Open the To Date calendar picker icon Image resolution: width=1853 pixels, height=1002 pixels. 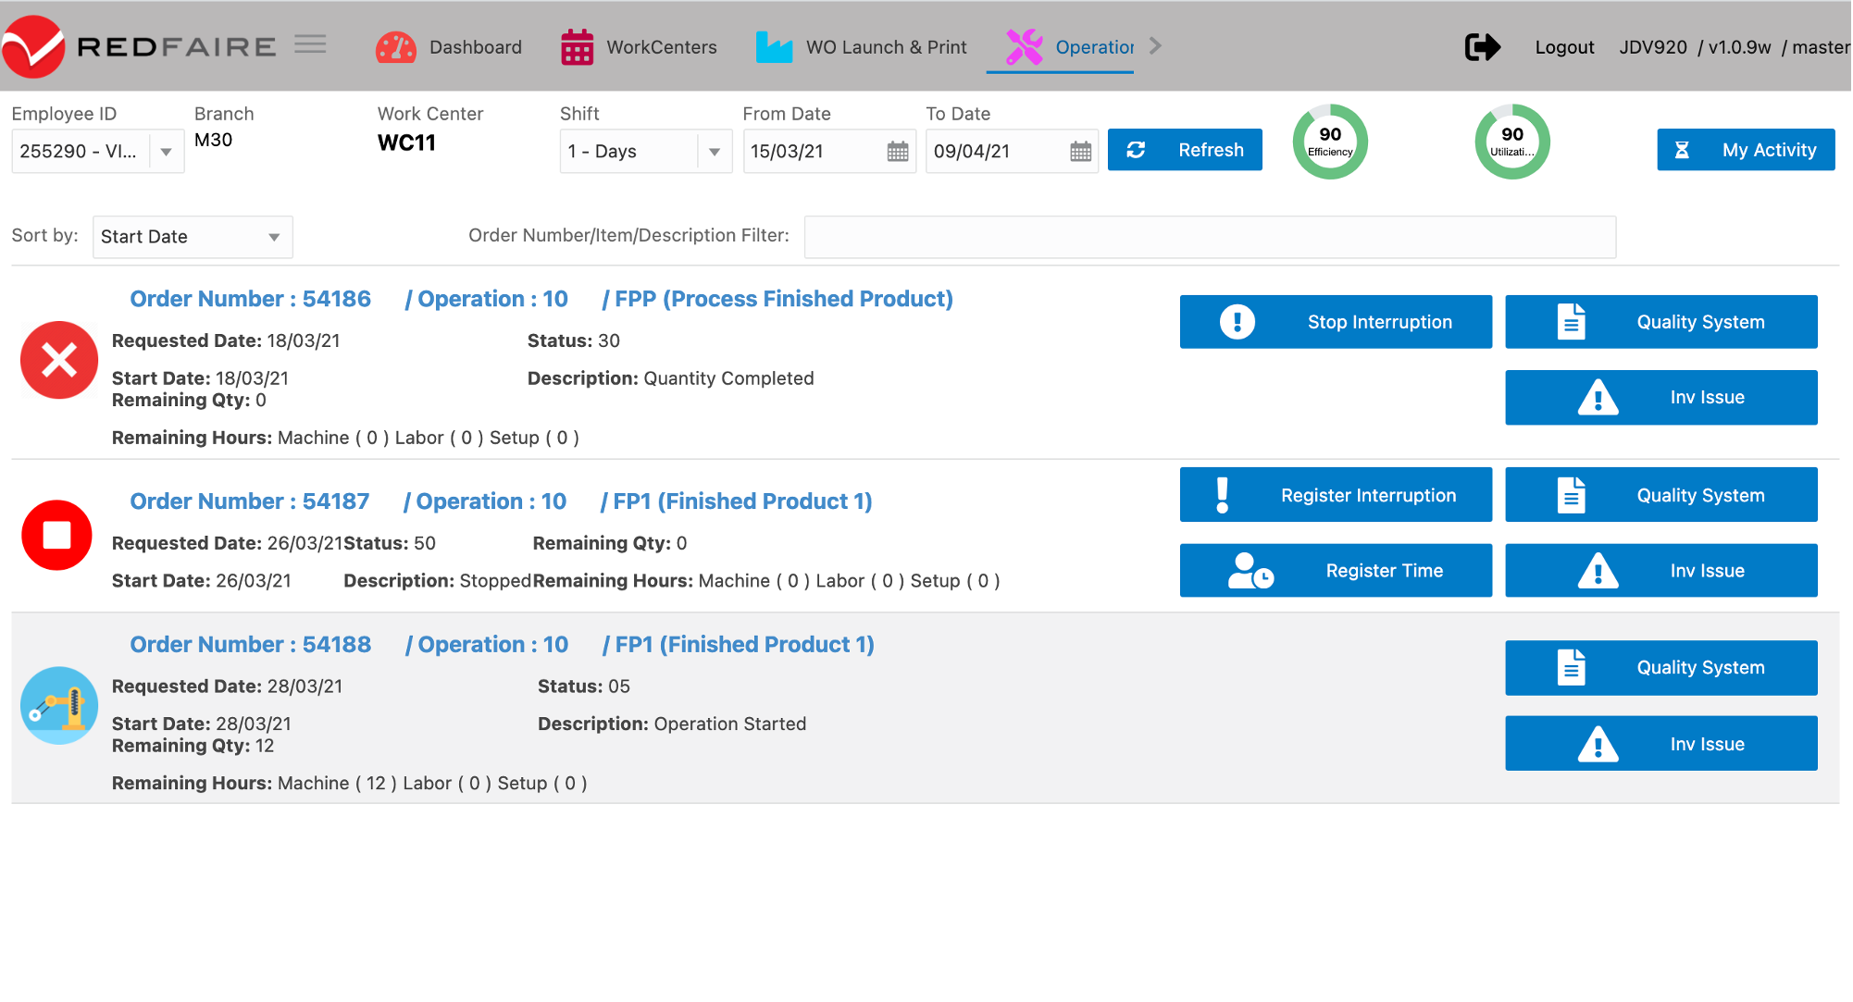(1080, 152)
